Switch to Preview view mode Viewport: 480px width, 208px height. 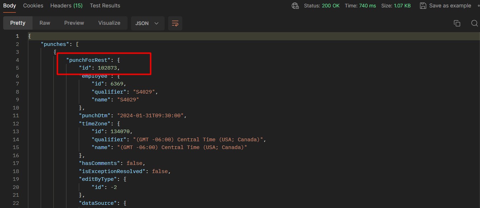pyautogui.click(x=74, y=23)
